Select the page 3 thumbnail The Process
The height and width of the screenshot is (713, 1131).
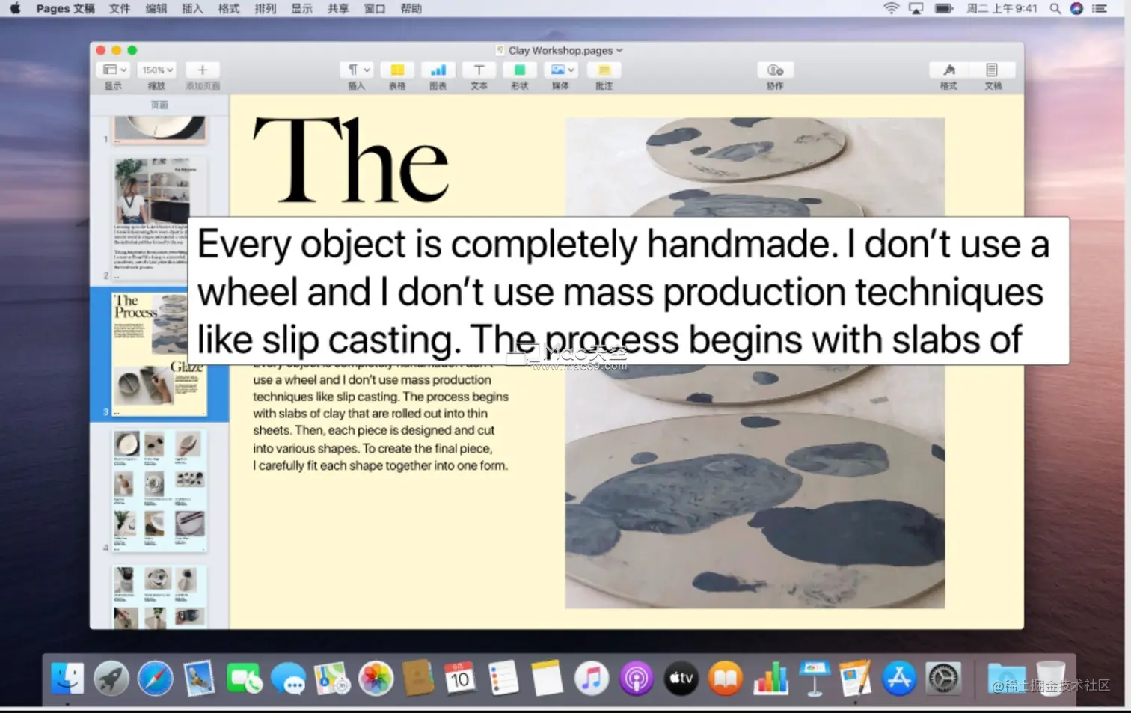click(159, 354)
